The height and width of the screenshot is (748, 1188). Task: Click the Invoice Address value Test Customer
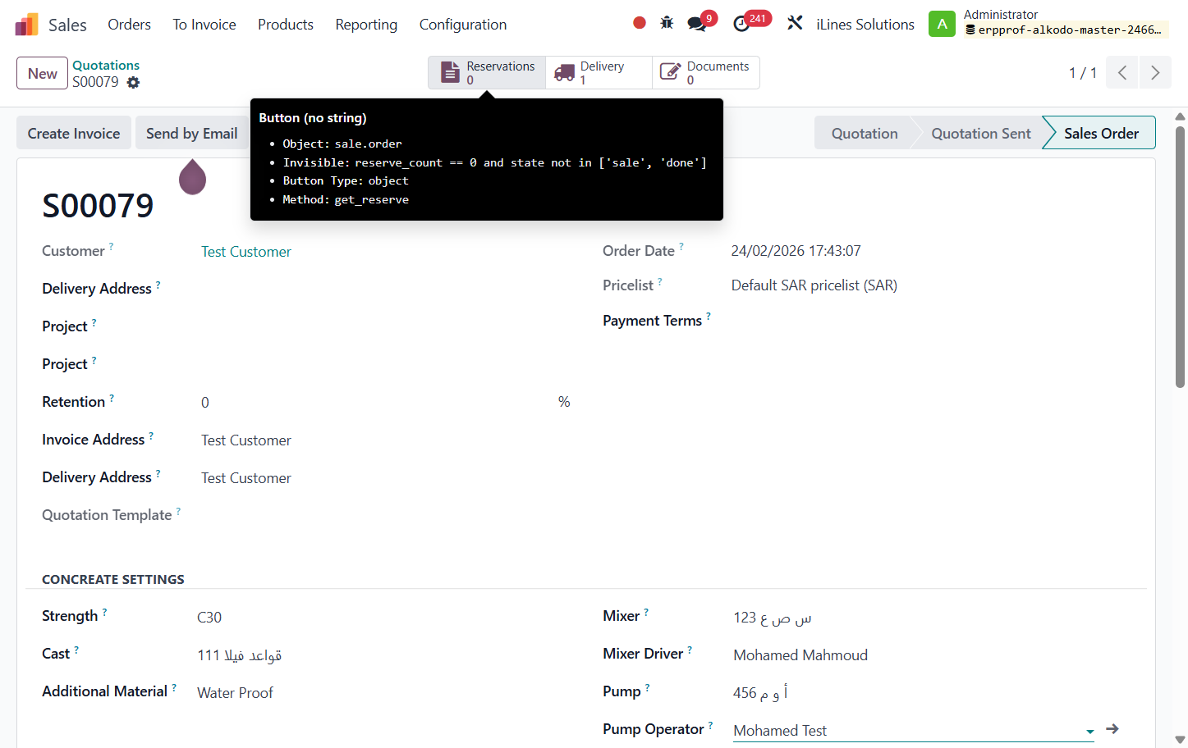(x=246, y=440)
